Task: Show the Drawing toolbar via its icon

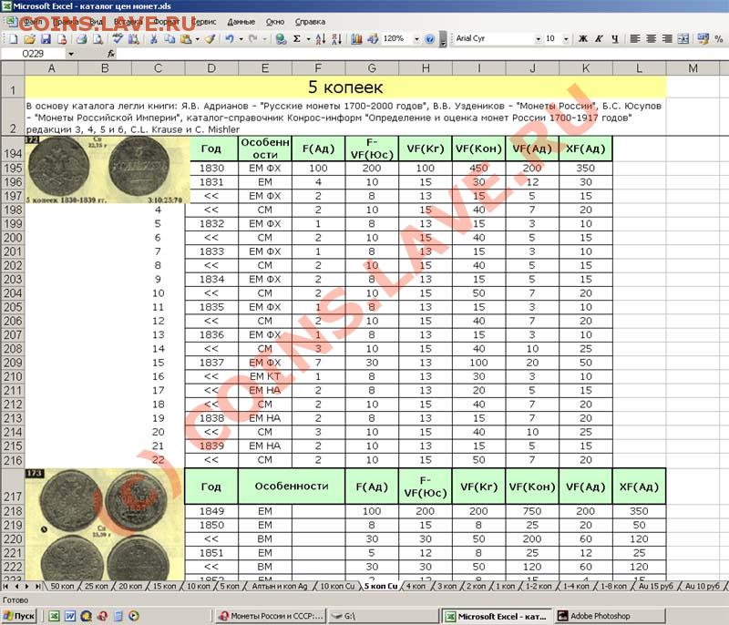Action: (373, 39)
